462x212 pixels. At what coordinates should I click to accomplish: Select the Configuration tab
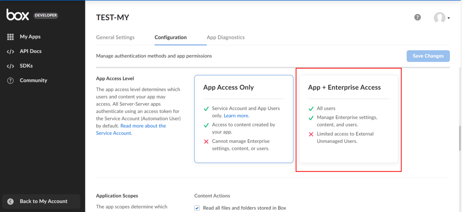[171, 37]
